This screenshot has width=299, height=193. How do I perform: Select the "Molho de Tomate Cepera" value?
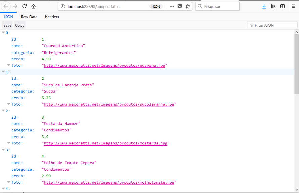(x=69, y=163)
